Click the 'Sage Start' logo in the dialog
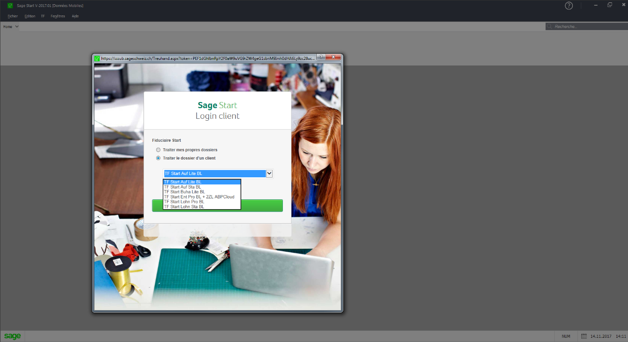 point(217,105)
